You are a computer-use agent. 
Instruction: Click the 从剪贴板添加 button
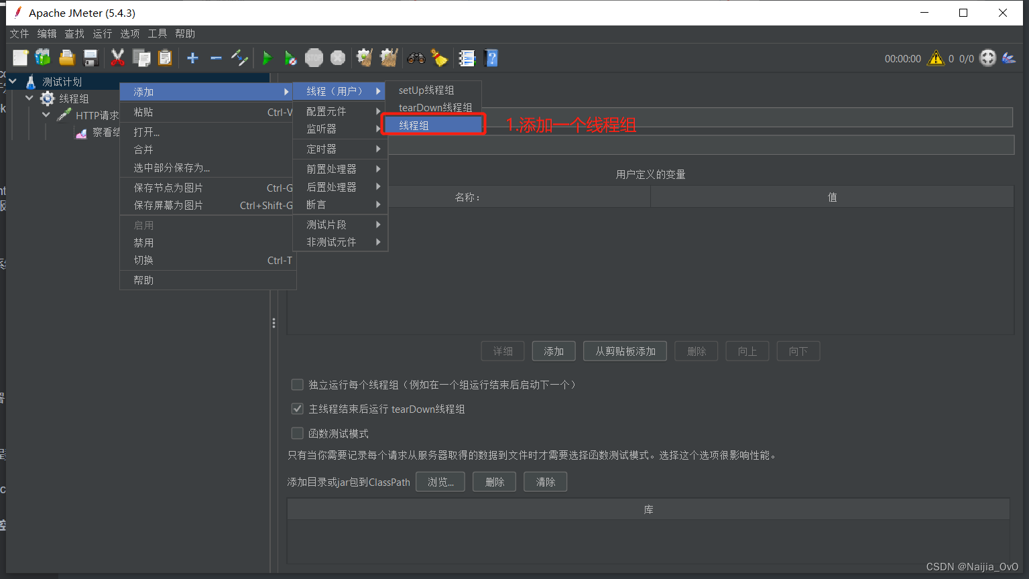coord(625,351)
